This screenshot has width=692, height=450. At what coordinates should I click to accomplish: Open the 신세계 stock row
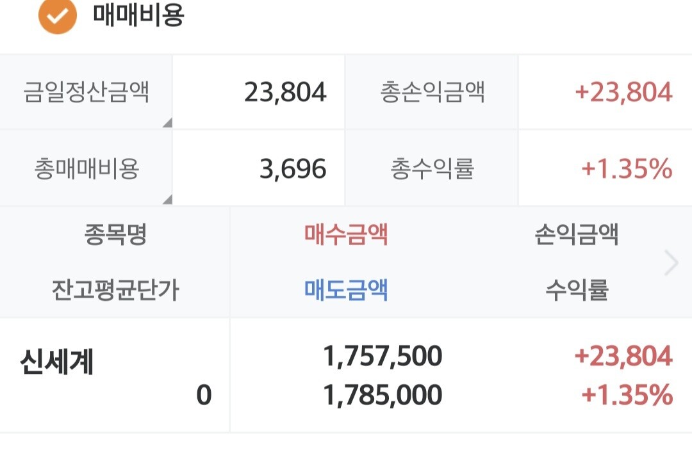point(346,375)
